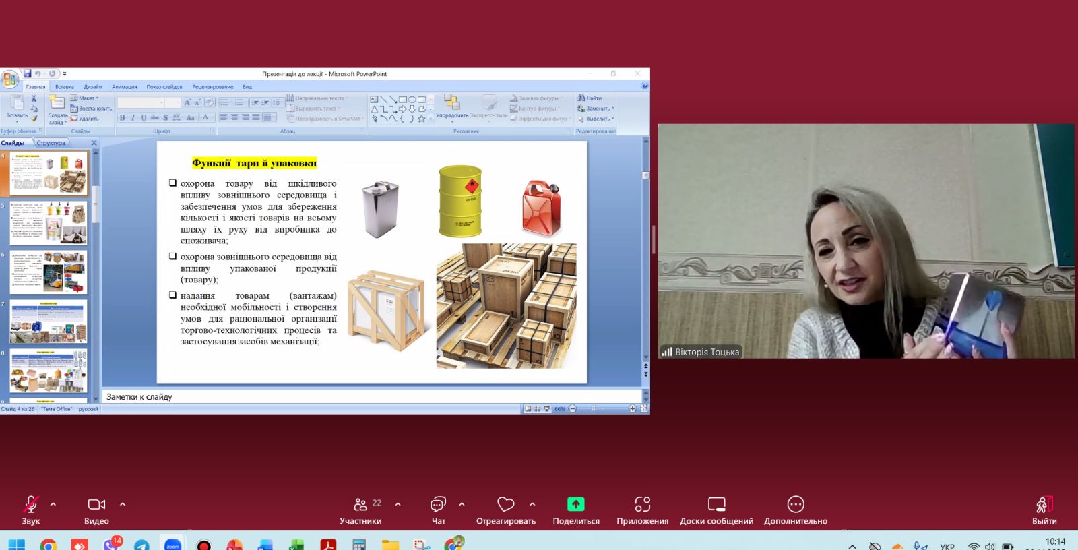Open the Участники participants panel

[x=360, y=505]
